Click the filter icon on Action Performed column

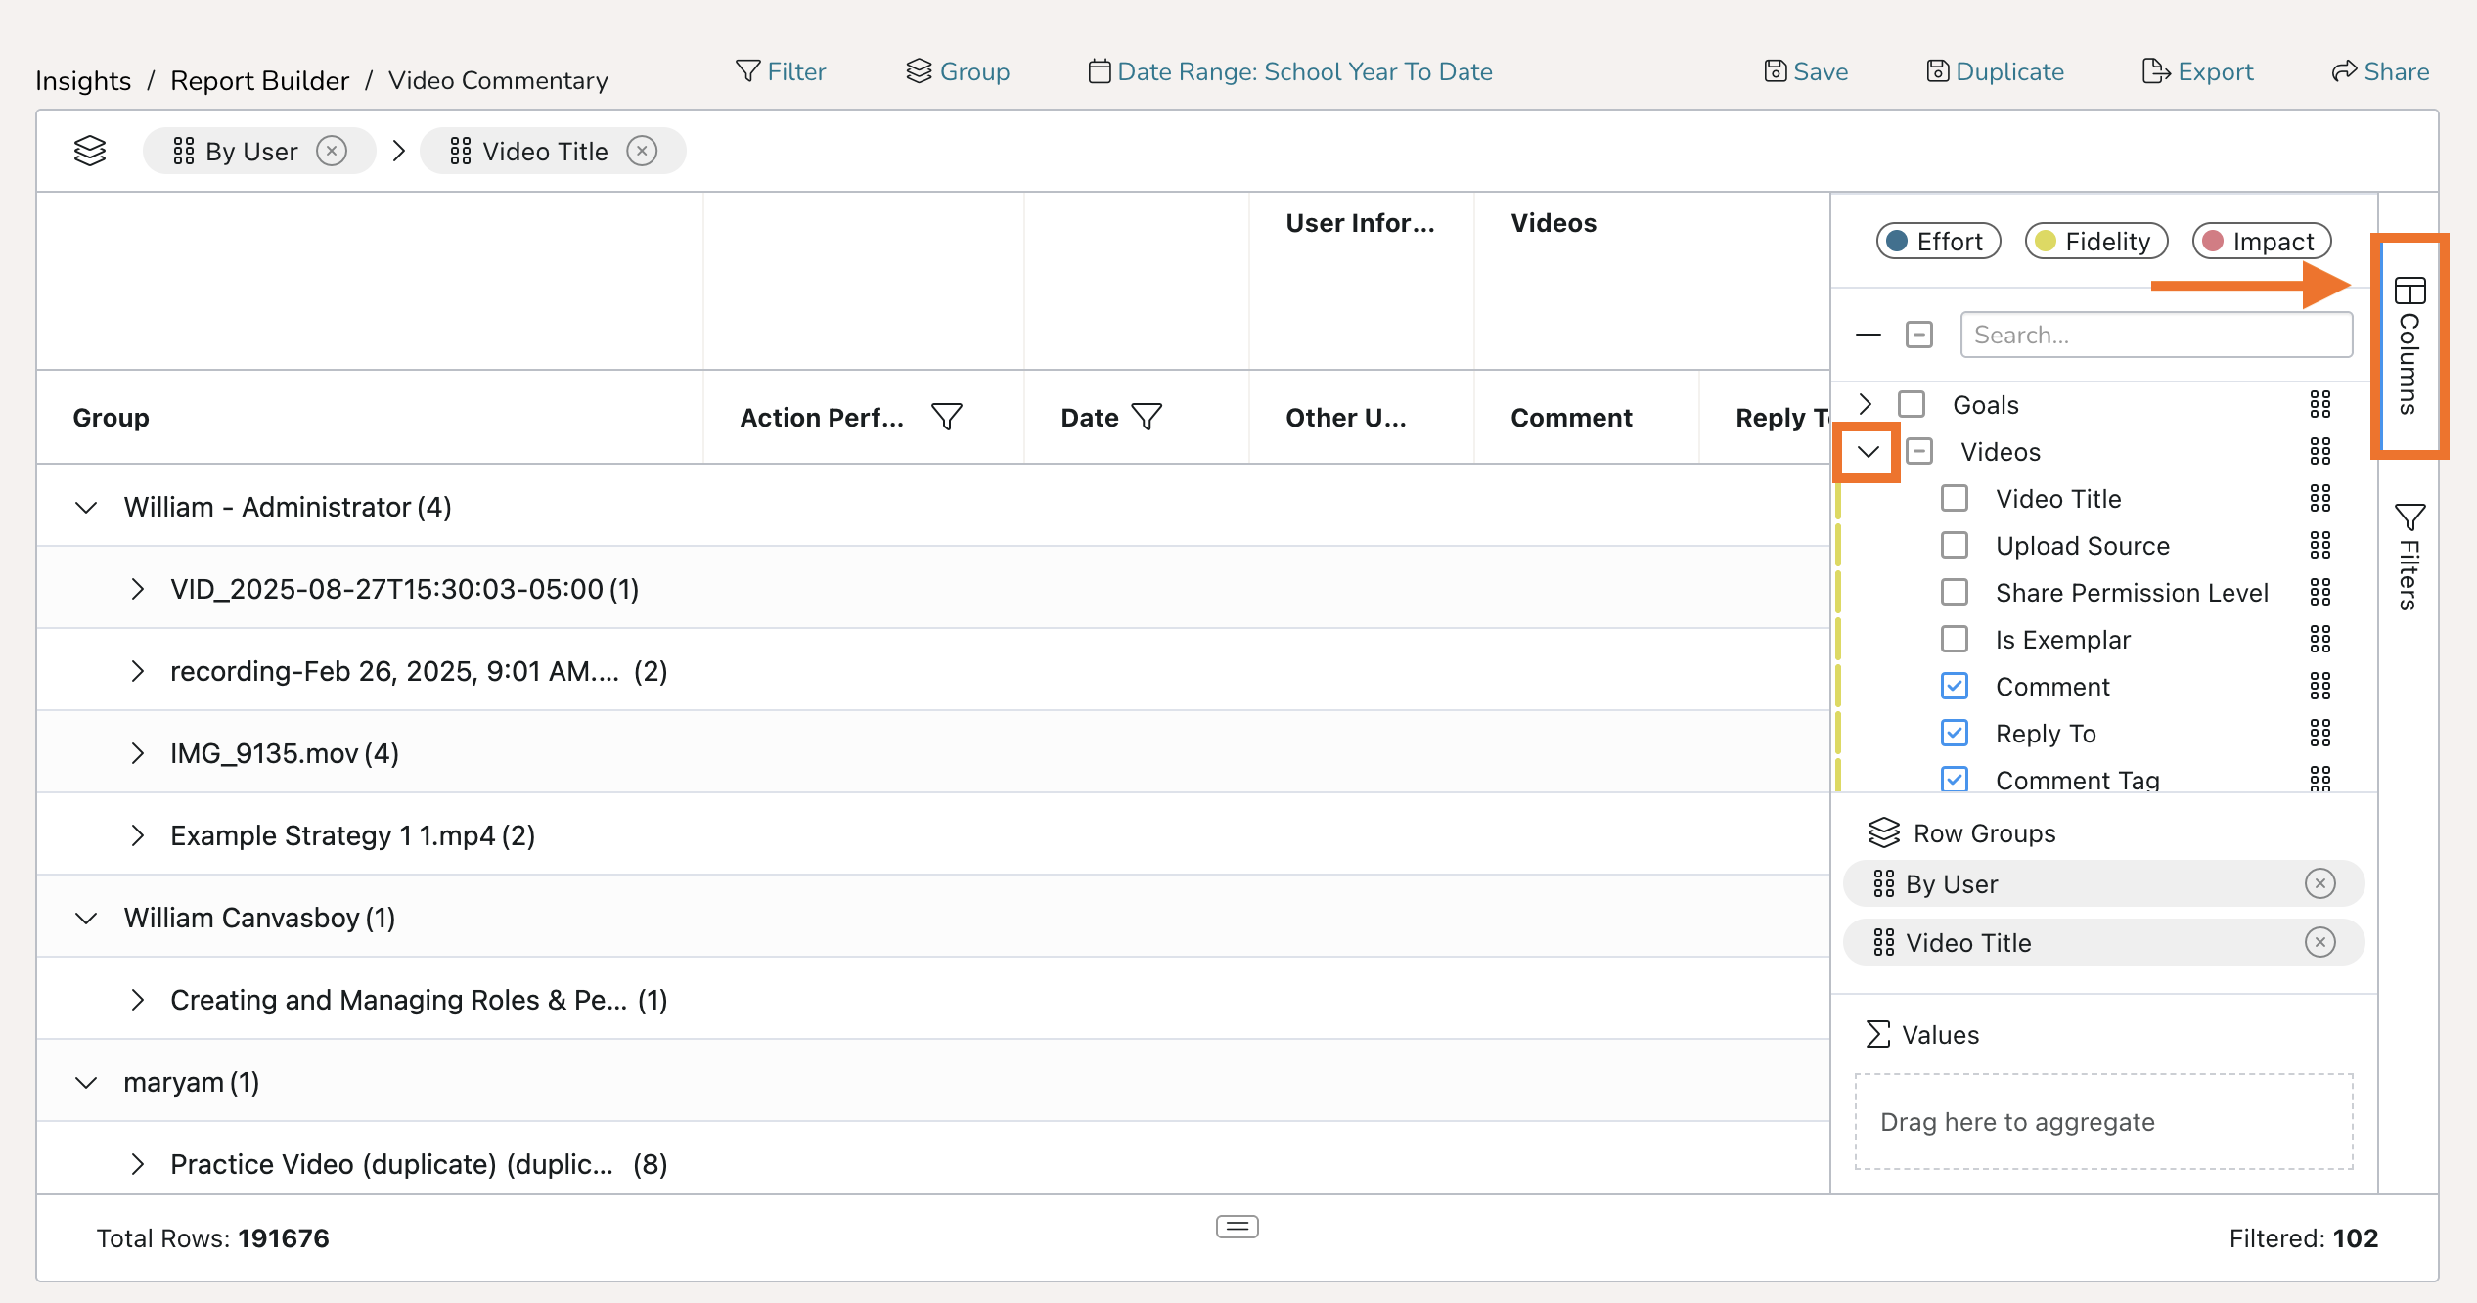click(x=946, y=417)
